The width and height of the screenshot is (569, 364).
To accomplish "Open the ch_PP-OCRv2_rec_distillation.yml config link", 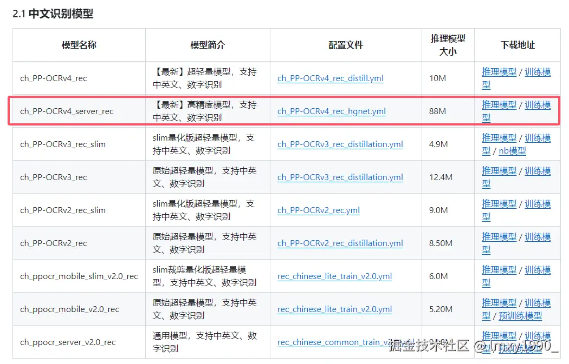I will click(x=340, y=243).
